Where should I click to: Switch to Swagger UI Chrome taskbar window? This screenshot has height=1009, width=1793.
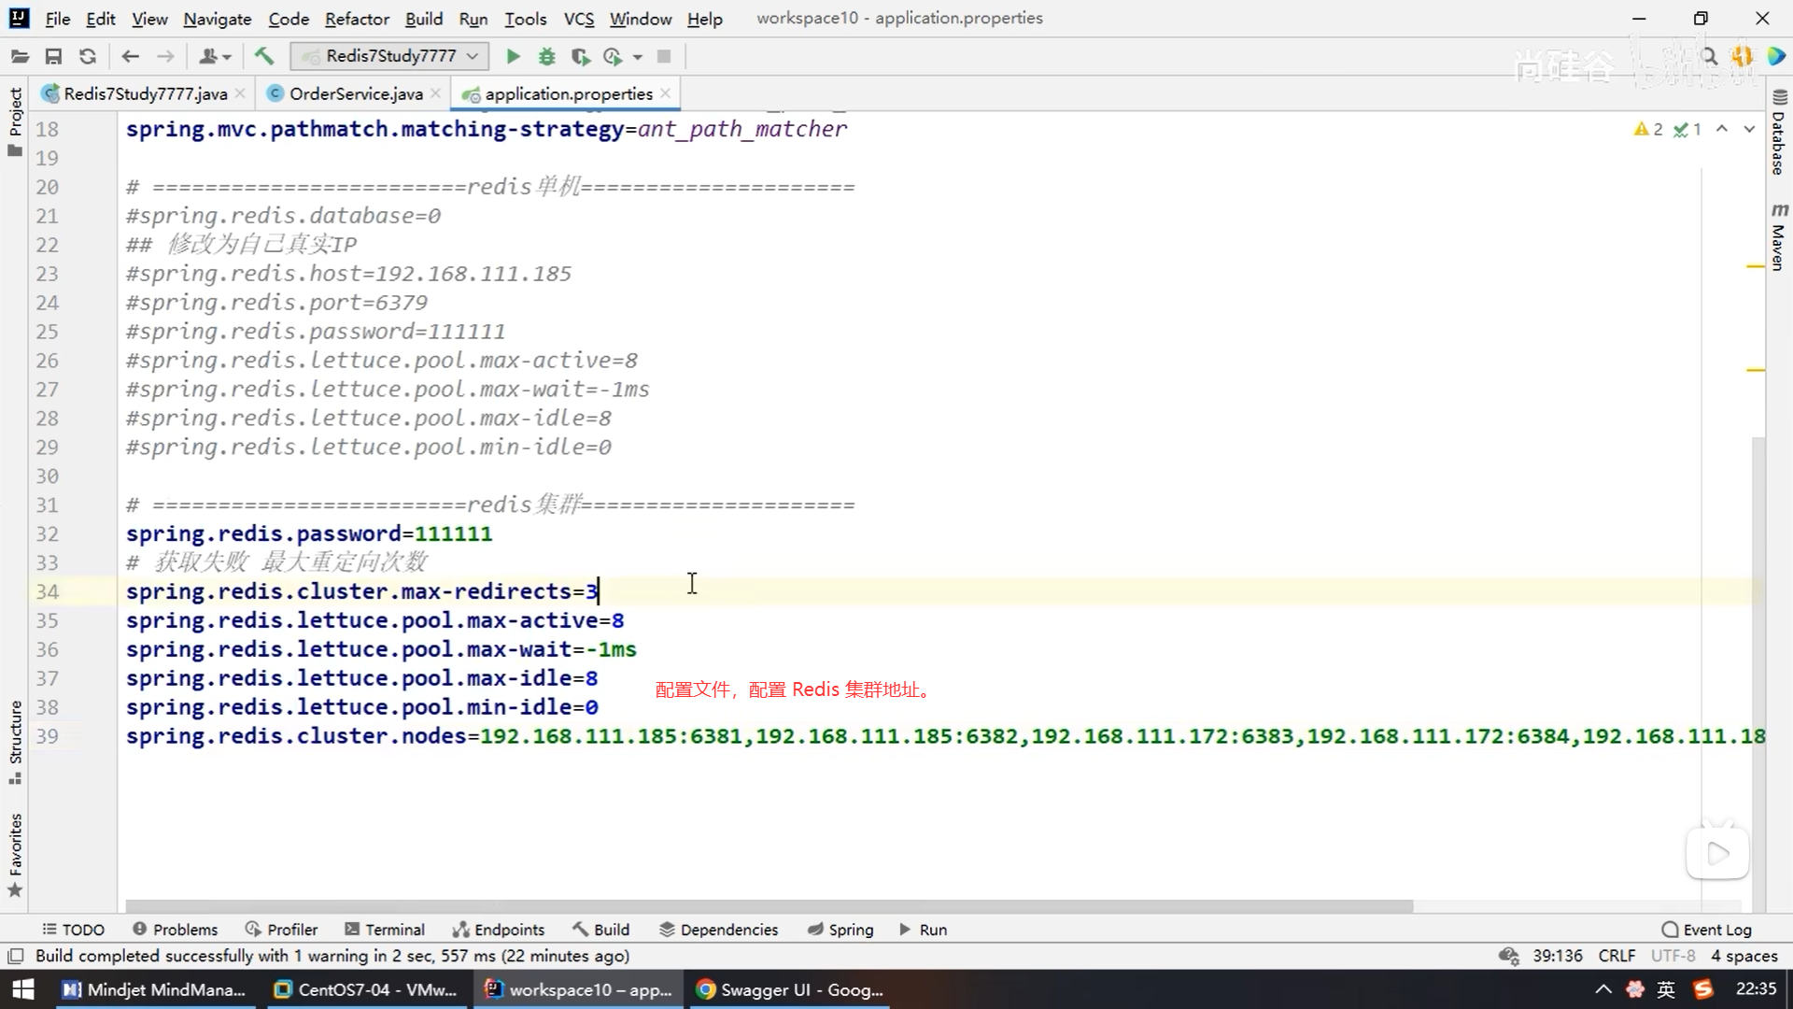pyautogui.click(x=790, y=989)
